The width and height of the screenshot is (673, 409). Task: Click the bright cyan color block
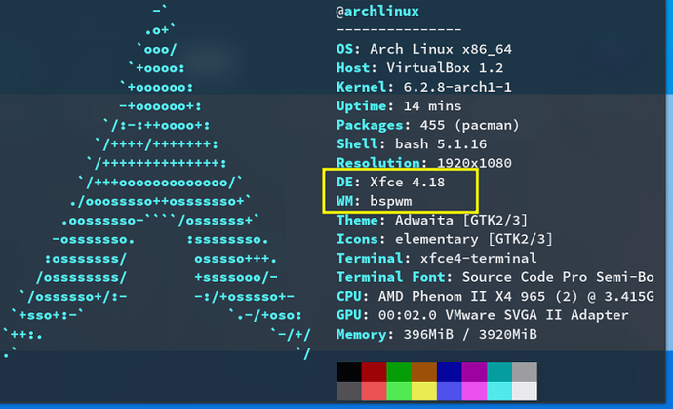pos(499,391)
